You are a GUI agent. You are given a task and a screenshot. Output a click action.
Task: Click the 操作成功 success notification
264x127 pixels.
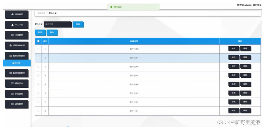[133, 7]
